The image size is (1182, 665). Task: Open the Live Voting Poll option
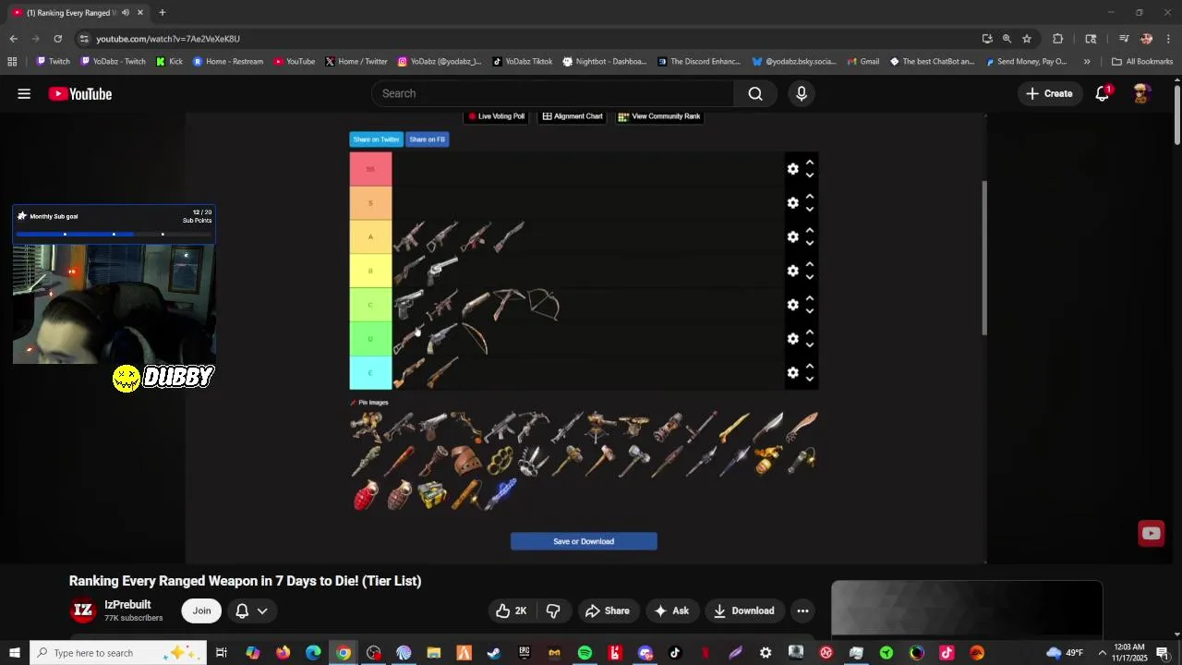[x=496, y=116]
